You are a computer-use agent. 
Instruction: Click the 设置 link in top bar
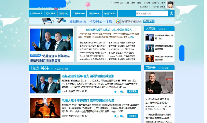(127, 3)
